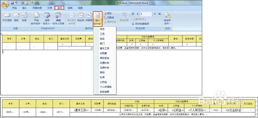The image size is (258, 118).
Task: Go to the first record
Action: 133,14
